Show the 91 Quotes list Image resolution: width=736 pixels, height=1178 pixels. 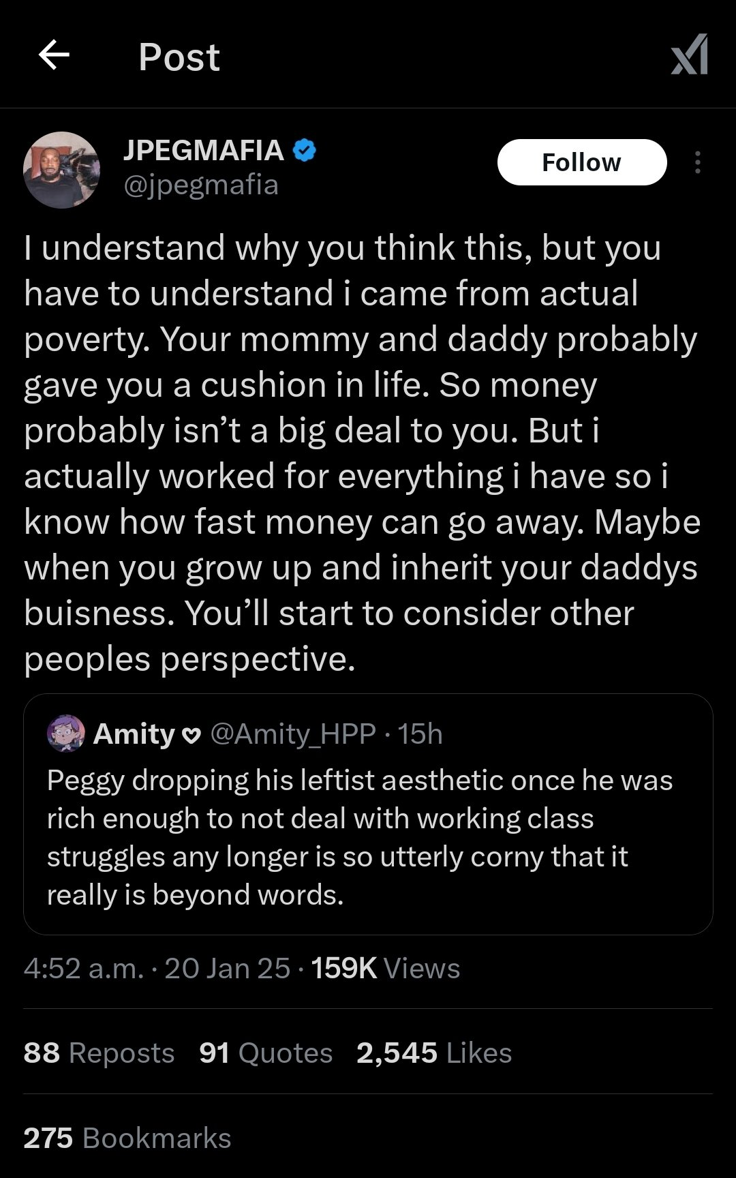[x=266, y=1053]
